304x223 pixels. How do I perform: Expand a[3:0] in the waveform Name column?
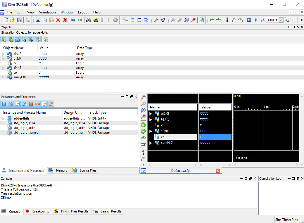(x=151, y=114)
